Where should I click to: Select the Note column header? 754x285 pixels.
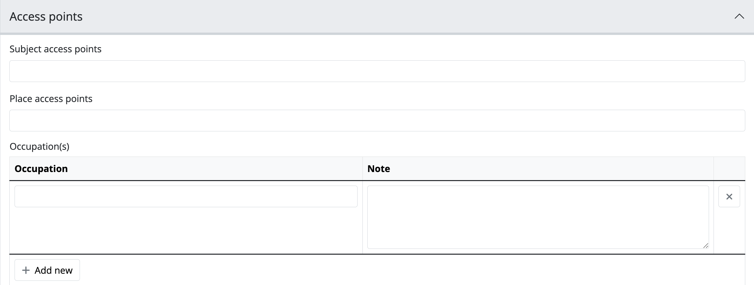379,169
